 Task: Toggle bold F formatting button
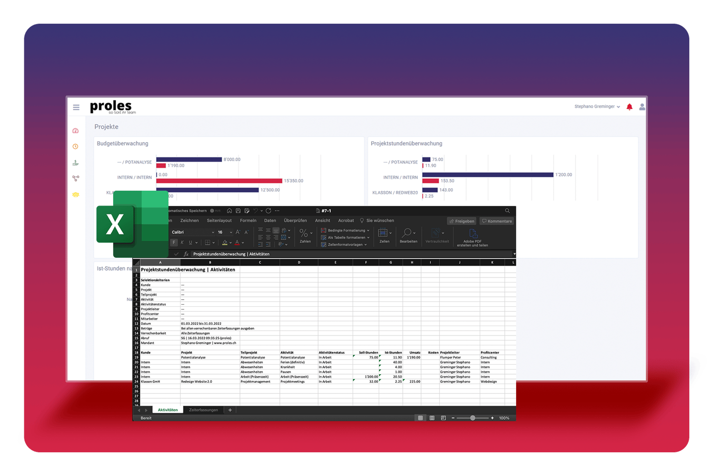tap(174, 243)
